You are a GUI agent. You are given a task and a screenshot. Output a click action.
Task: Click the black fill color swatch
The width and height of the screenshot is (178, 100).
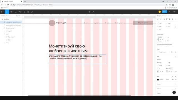coord(158,80)
